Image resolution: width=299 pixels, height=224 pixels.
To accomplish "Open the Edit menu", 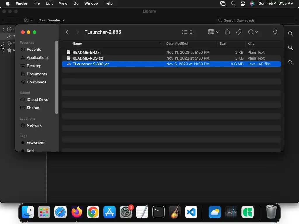I will (49, 3).
